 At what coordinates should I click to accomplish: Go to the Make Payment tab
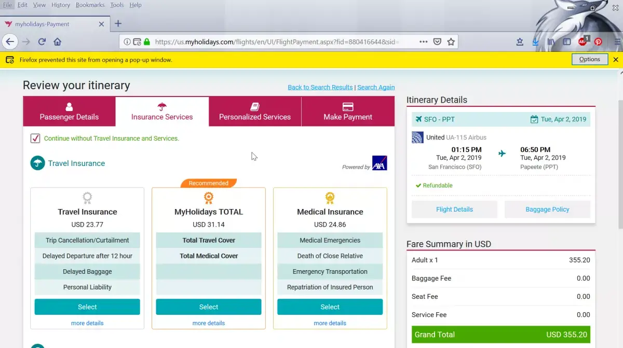pos(348,112)
